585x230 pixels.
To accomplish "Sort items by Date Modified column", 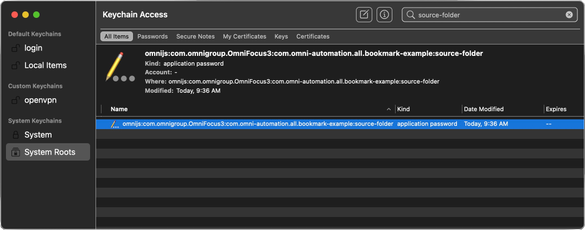I will click(484, 109).
